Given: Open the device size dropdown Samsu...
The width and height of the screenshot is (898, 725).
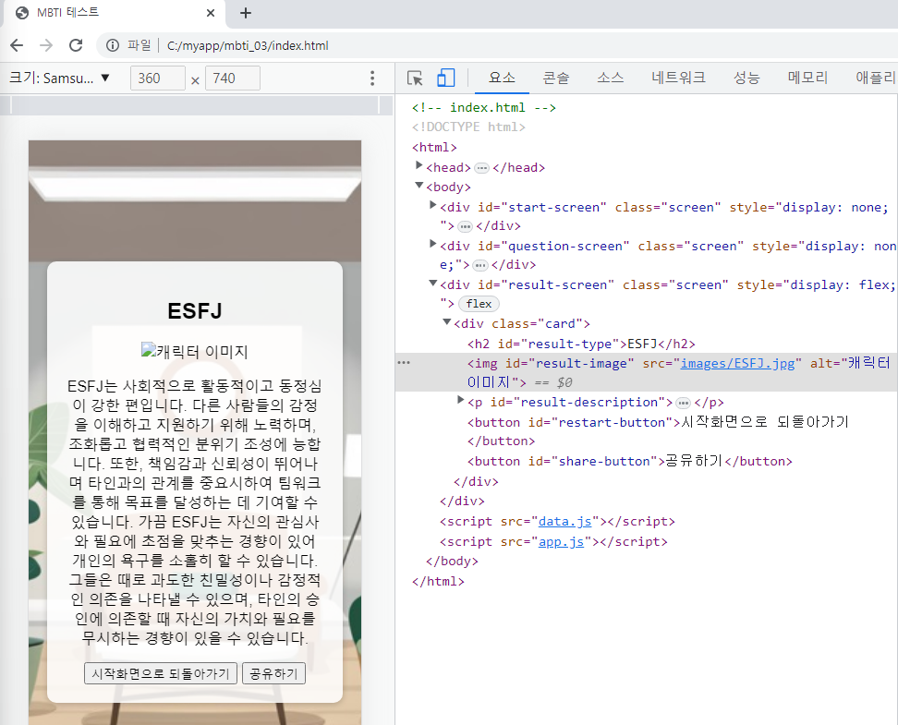Looking at the screenshot, I should click(x=59, y=78).
